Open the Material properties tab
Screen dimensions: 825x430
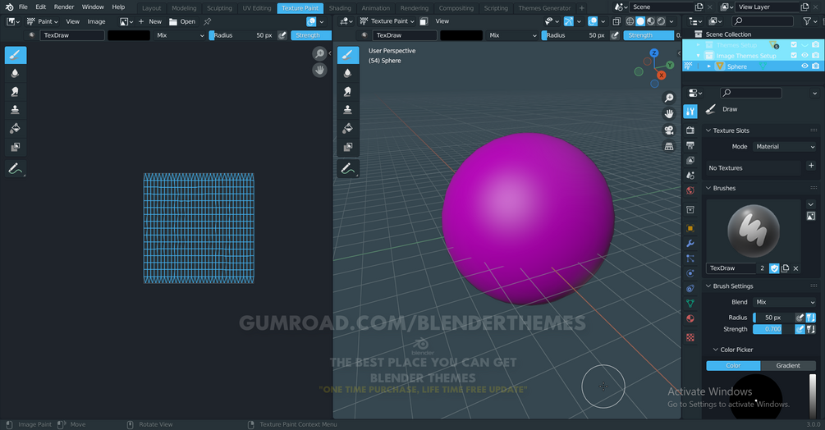pos(690,318)
